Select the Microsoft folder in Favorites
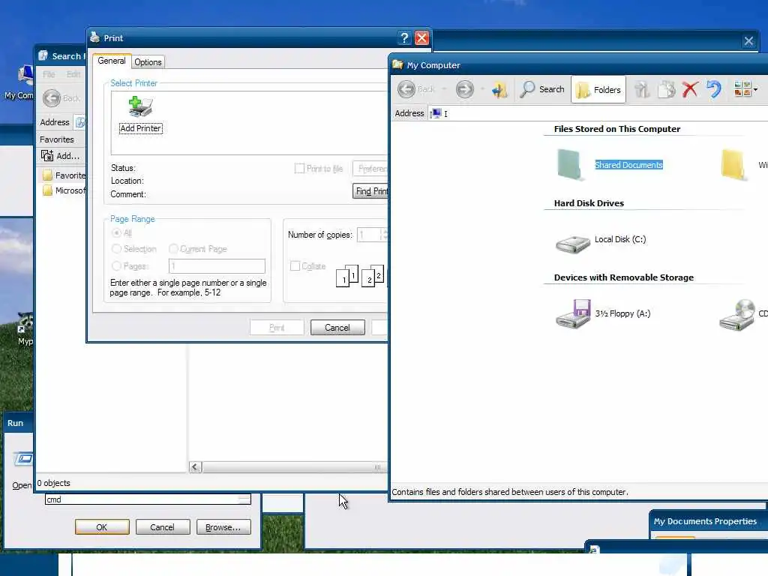The height and width of the screenshot is (576, 768). pyautogui.click(x=64, y=190)
